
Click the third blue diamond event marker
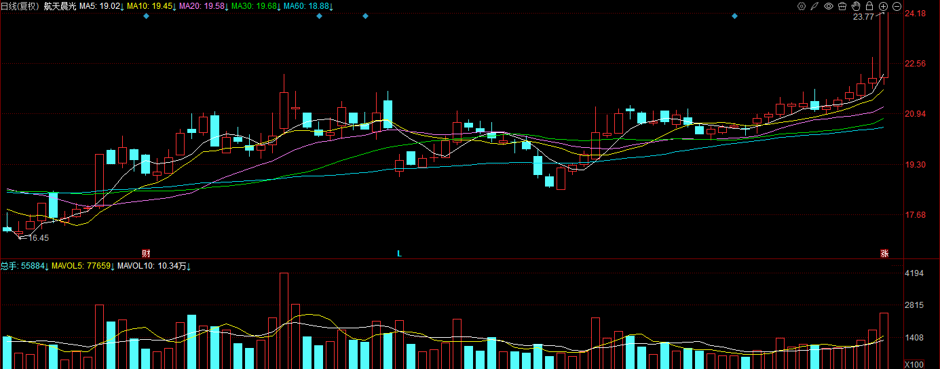pos(365,16)
